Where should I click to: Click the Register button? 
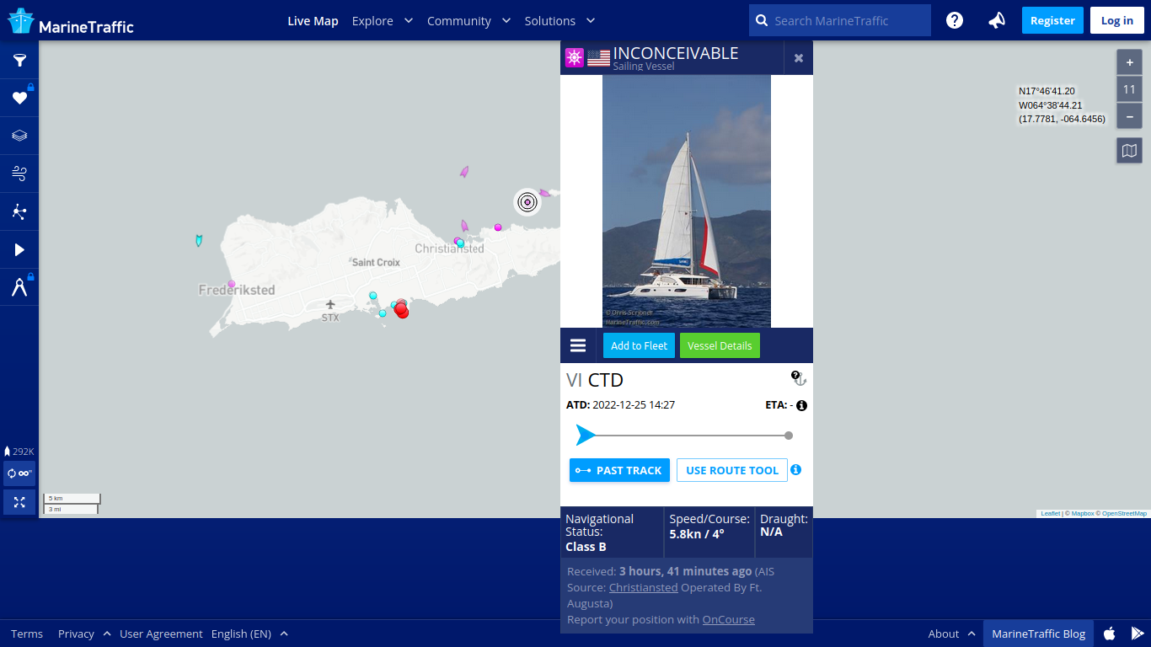pos(1052,20)
